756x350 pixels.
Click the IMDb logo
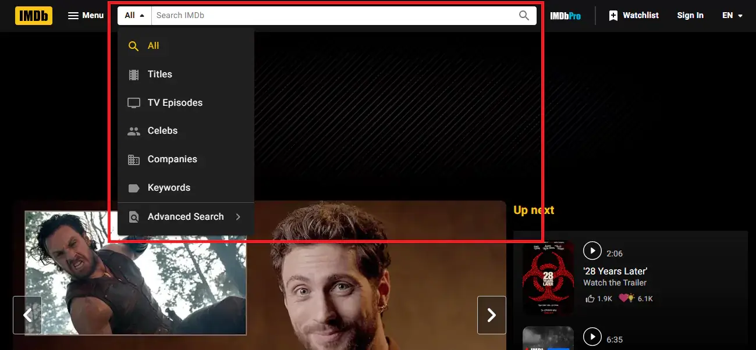(34, 16)
